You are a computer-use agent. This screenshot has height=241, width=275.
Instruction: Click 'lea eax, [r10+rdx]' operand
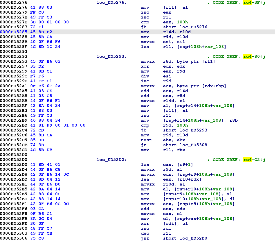(x=182, y=179)
